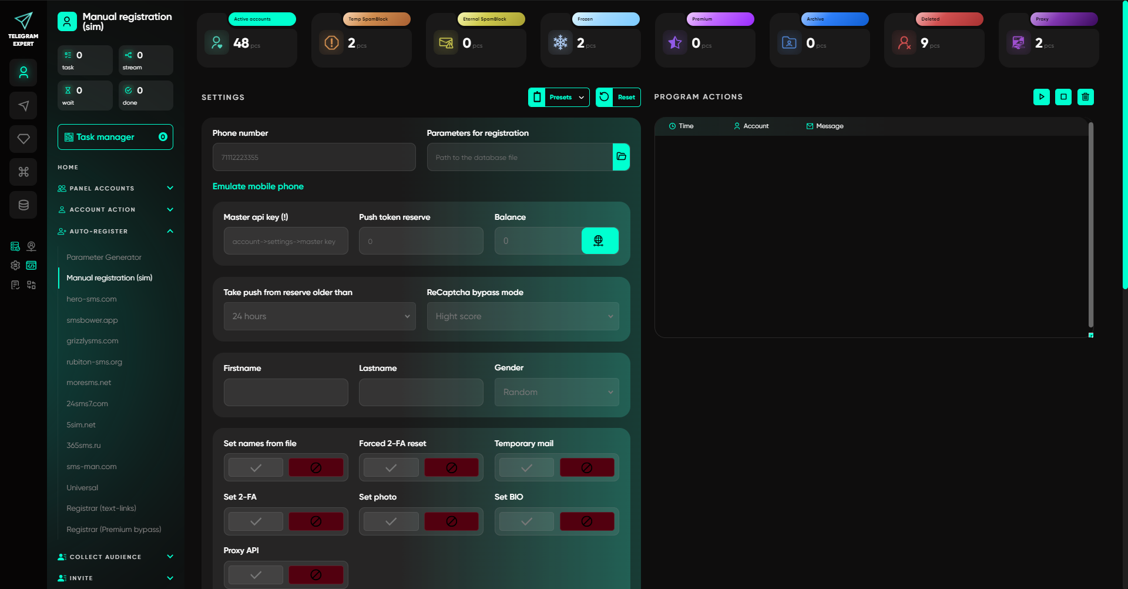1128x589 pixels.
Task: Open the paper plane sidebar section
Action: tap(23, 106)
